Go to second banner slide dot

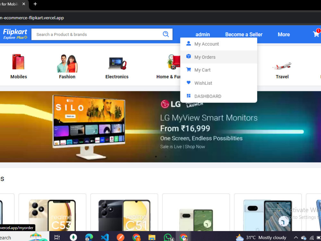point(165,156)
